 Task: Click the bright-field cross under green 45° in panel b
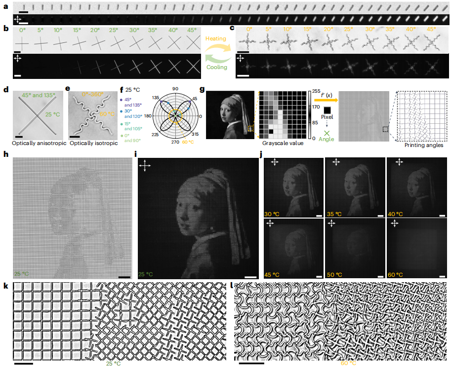click(193, 42)
